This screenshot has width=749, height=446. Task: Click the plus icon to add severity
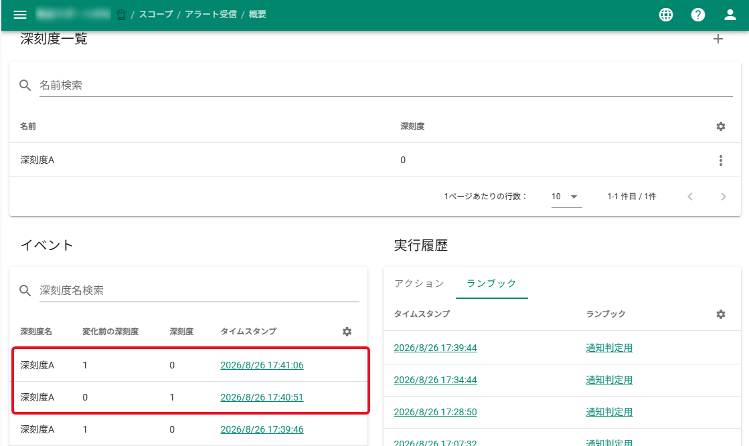click(x=718, y=39)
